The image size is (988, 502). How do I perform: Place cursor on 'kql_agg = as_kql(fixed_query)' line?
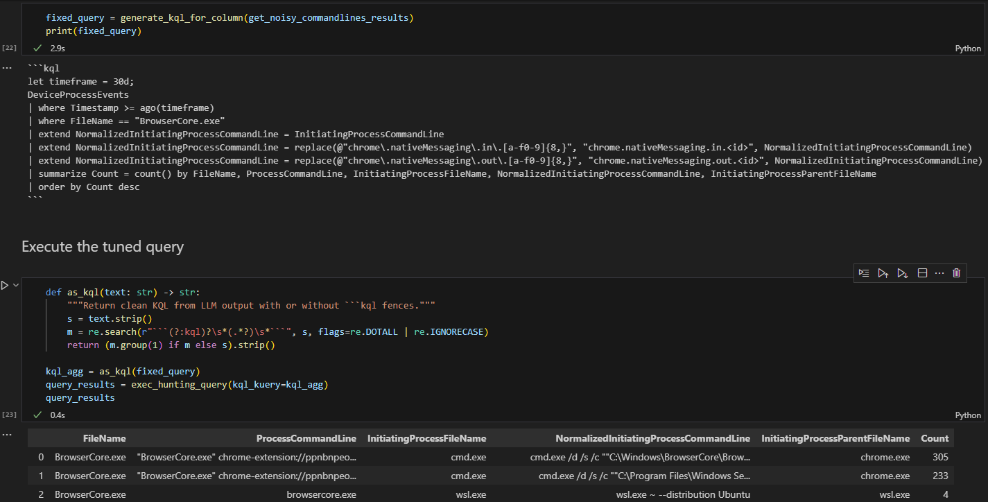[x=123, y=371]
